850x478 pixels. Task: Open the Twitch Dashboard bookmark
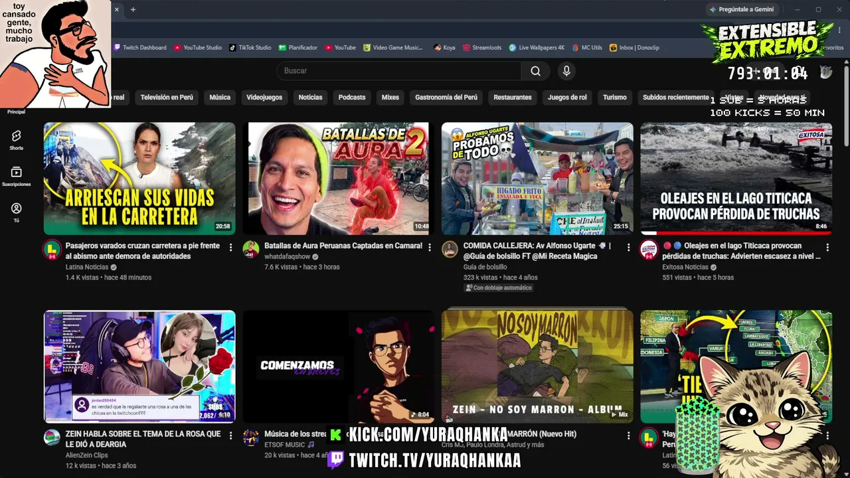point(140,48)
